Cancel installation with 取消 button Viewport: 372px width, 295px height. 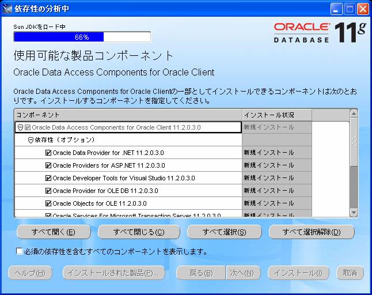pyautogui.click(x=350, y=273)
